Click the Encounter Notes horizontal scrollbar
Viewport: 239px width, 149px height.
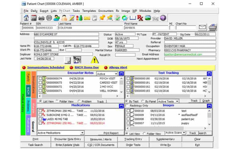pyautogui.click(x=72, y=96)
